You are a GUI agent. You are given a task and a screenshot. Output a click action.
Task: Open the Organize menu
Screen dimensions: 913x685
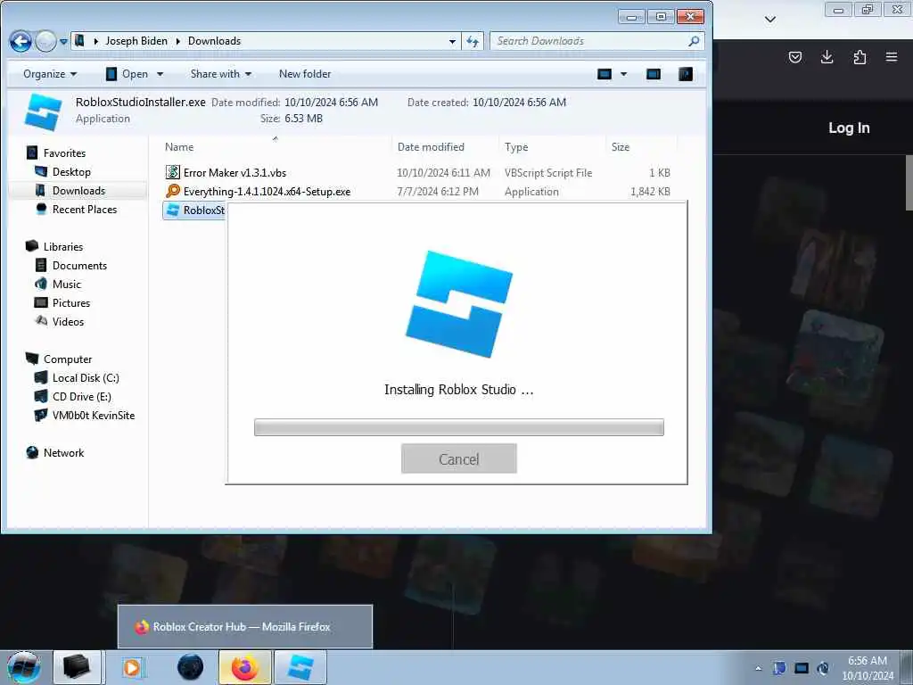point(50,74)
